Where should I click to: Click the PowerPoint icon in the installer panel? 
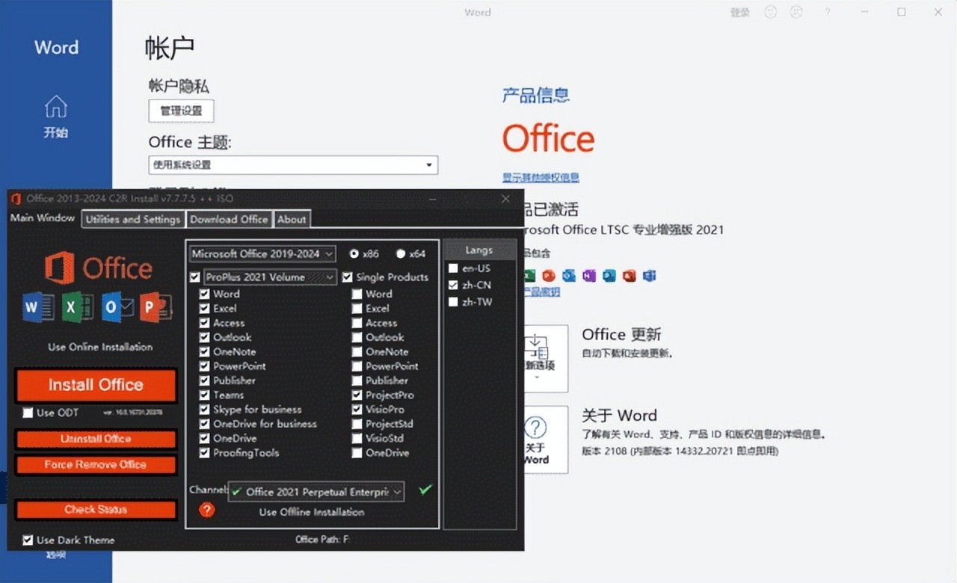(x=155, y=307)
